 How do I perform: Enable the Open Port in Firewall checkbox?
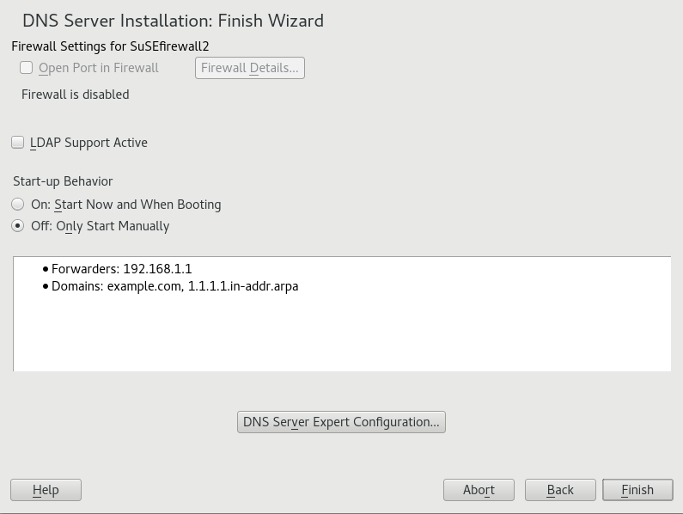pyautogui.click(x=27, y=68)
